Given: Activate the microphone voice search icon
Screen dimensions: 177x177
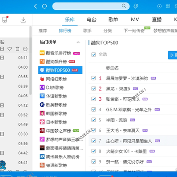Looking at the screenshot, I should click(136, 6).
